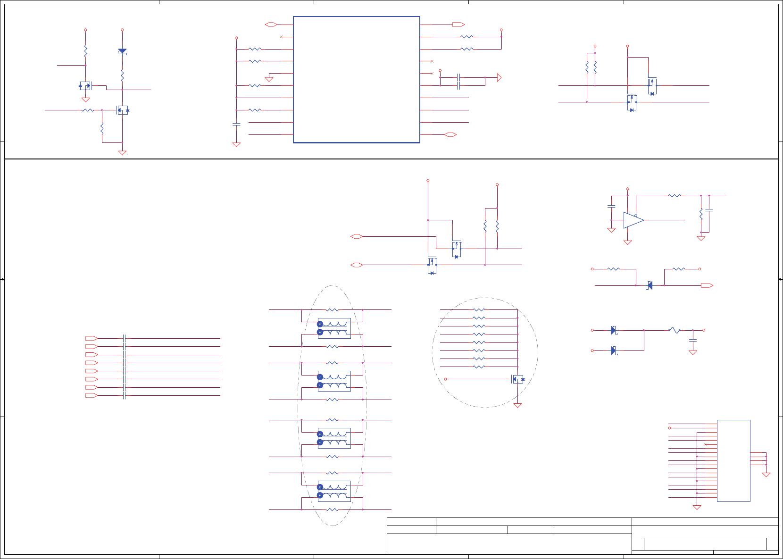Select the bottom resistor inside the dashed circle
Image resolution: width=783 pixels, height=559 pixels.
tap(479, 367)
